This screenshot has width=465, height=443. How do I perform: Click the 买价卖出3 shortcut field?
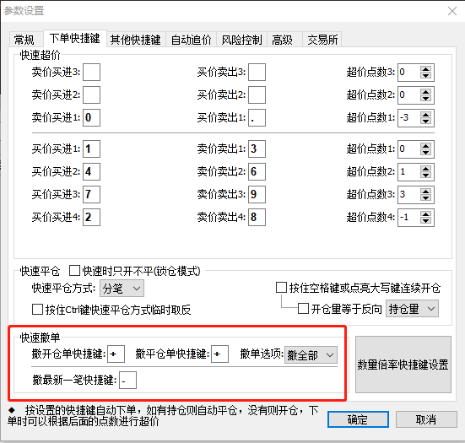[257, 72]
